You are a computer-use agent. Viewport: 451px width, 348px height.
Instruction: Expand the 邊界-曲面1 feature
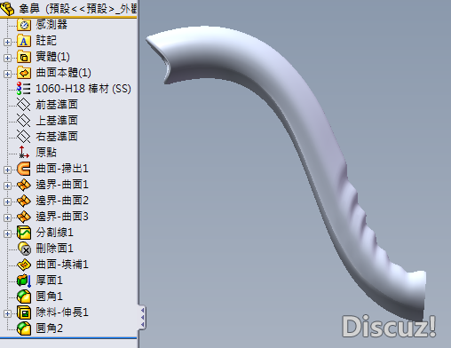pos(8,186)
